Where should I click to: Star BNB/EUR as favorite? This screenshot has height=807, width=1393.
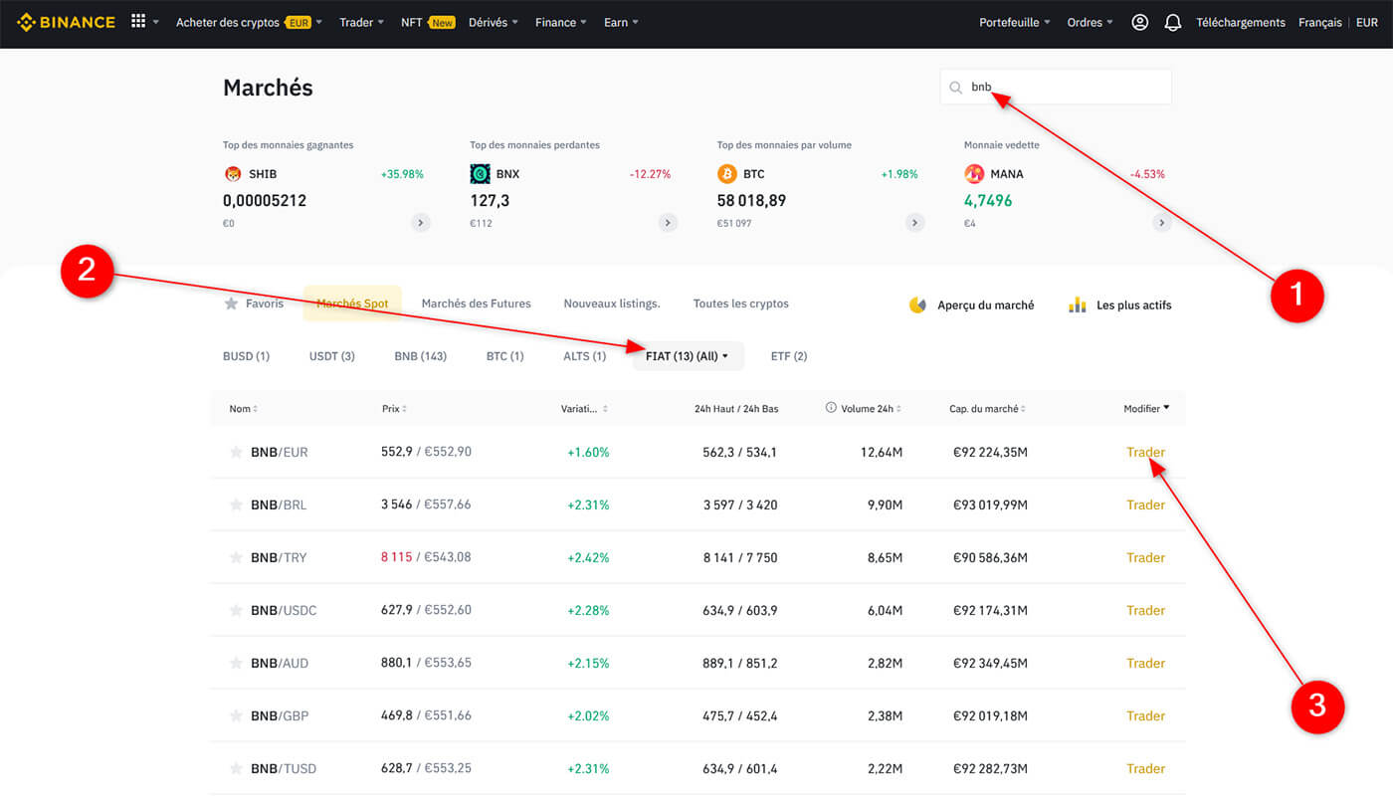click(x=236, y=452)
